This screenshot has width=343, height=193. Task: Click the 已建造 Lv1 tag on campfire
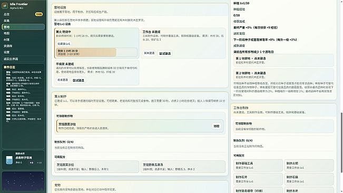click(64, 44)
